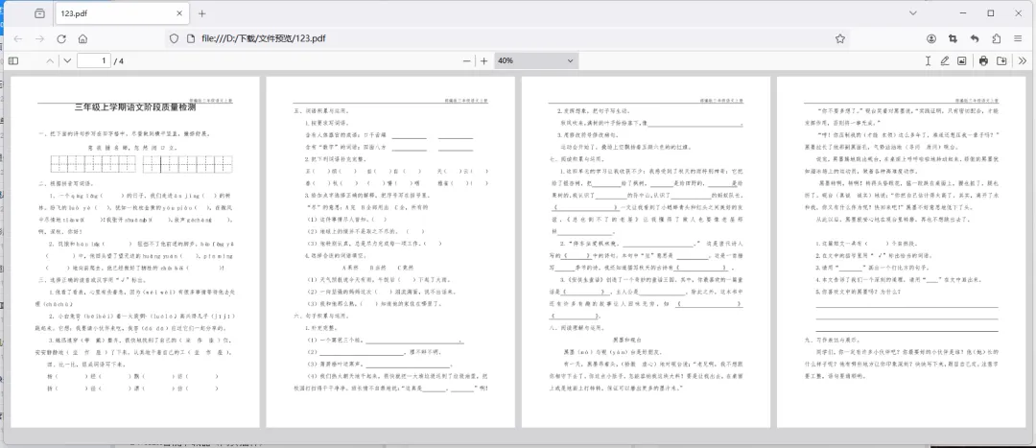Click the undo arrow toolbar icon
Screen dimensions: 1036x448
975,39
